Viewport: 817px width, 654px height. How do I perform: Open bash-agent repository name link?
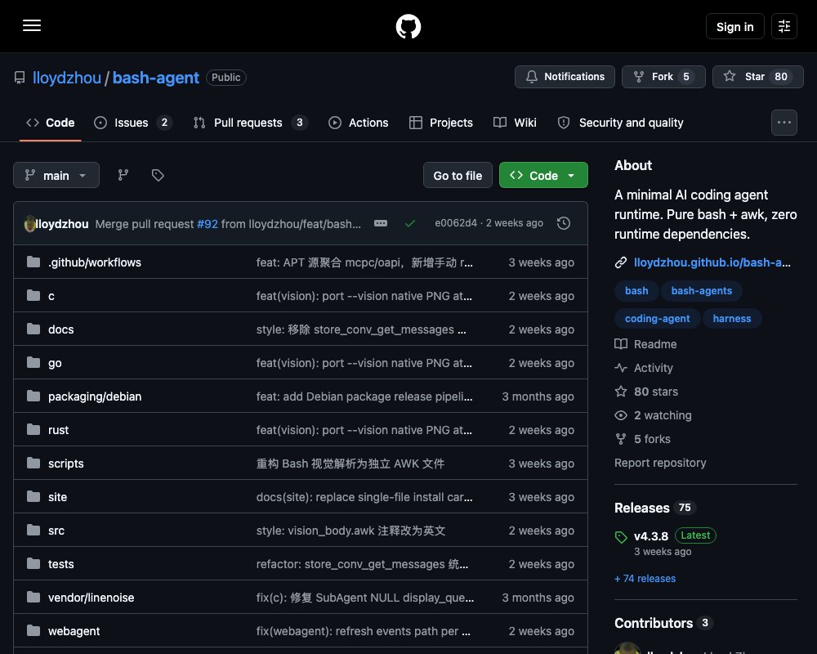[x=156, y=78]
